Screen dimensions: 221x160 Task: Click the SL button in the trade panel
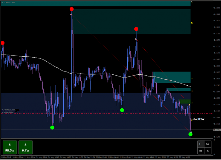(x=208, y=144)
